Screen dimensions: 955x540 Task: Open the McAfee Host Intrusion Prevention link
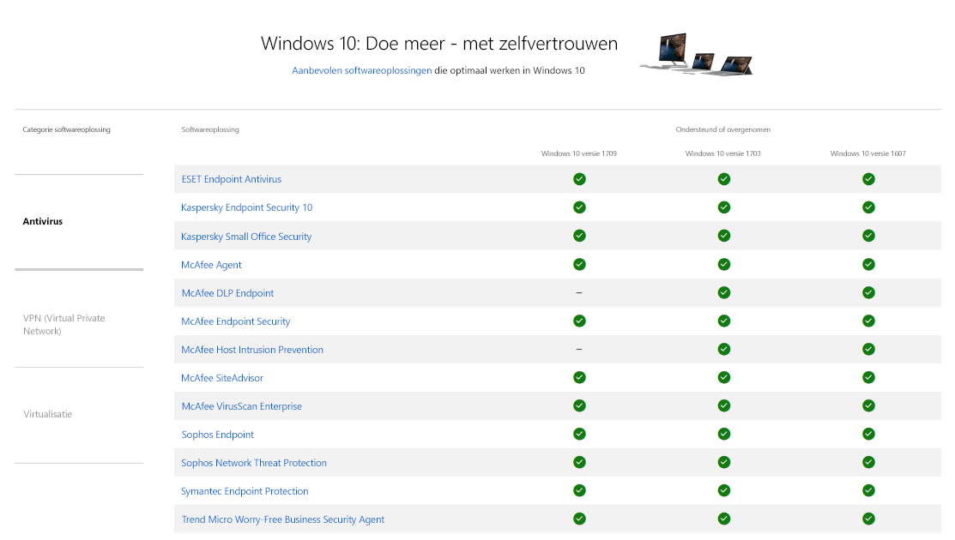coord(251,349)
